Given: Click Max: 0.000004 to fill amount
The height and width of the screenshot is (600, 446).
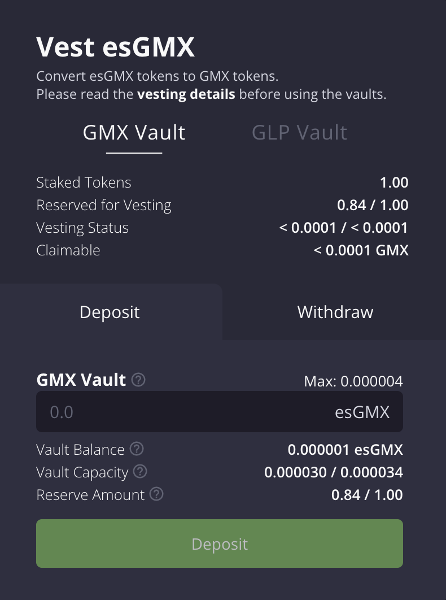Looking at the screenshot, I should [353, 381].
